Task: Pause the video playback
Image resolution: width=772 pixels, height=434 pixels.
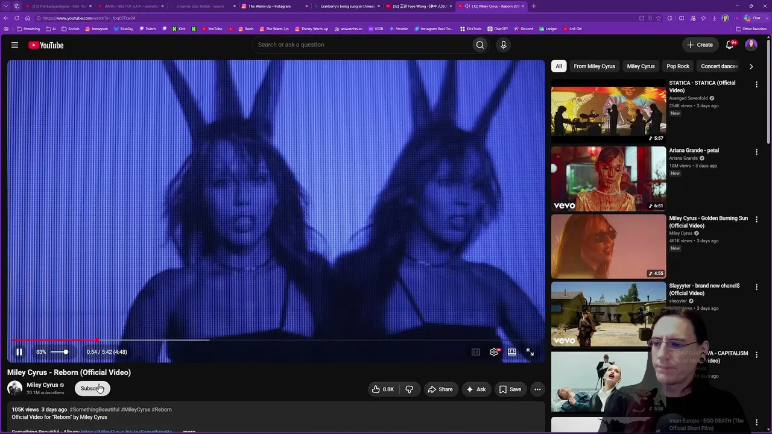Action: coord(19,352)
